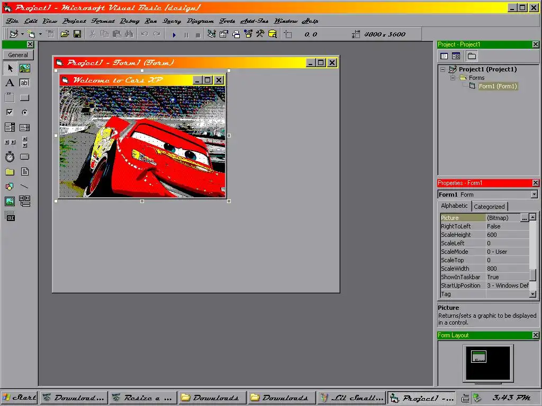Select the Label control tool

point(10,83)
